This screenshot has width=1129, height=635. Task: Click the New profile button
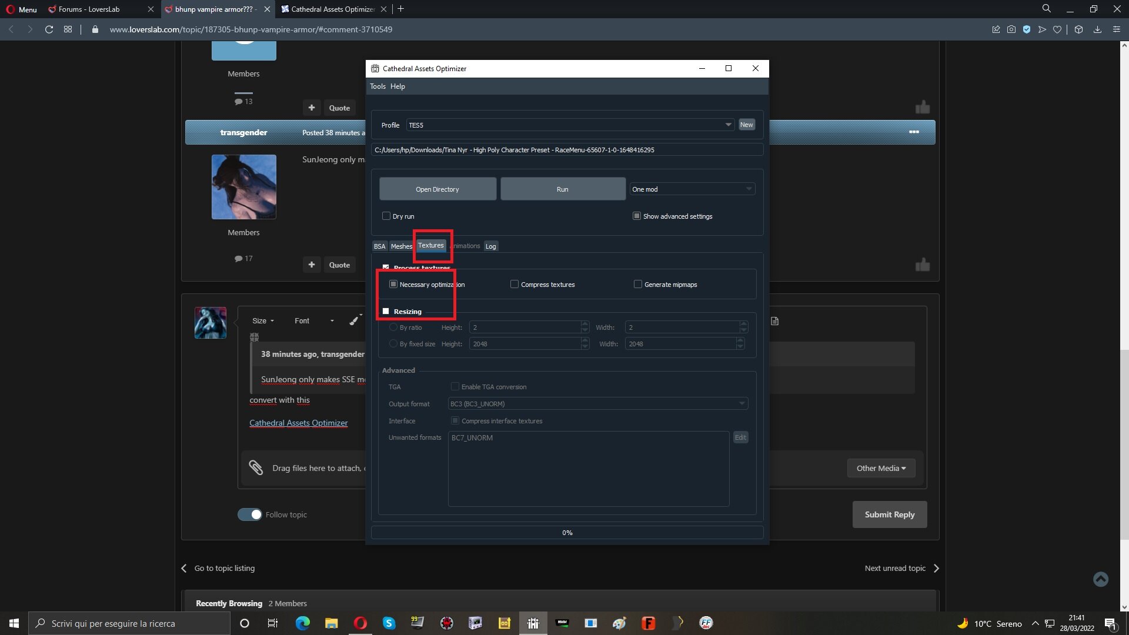(x=746, y=125)
